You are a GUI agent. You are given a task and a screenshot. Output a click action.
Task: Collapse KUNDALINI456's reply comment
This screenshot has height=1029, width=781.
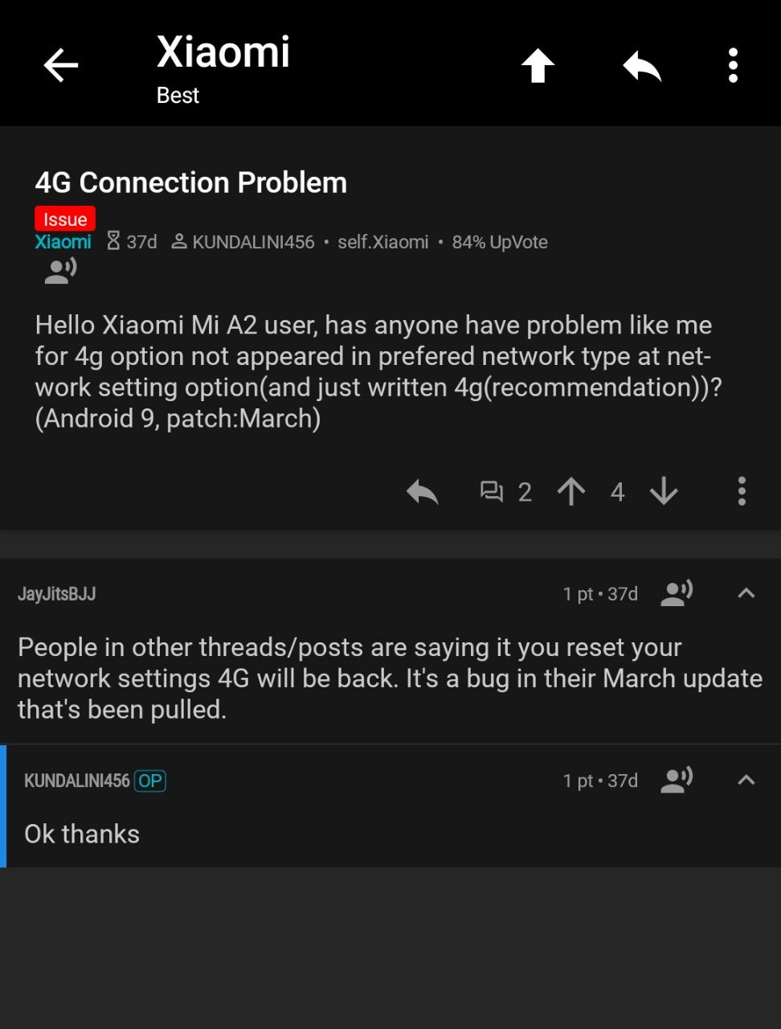tap(746, 780)
